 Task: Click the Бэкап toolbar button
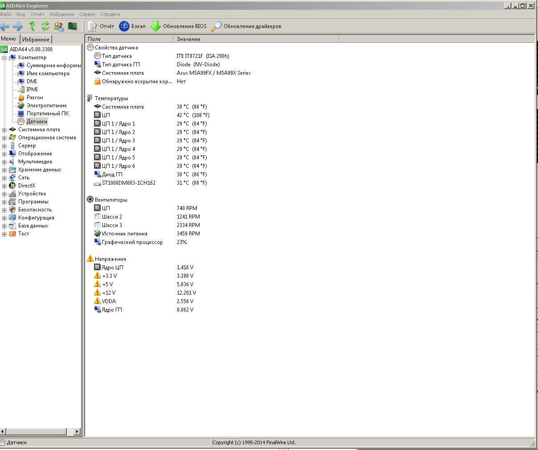[133, 26]
